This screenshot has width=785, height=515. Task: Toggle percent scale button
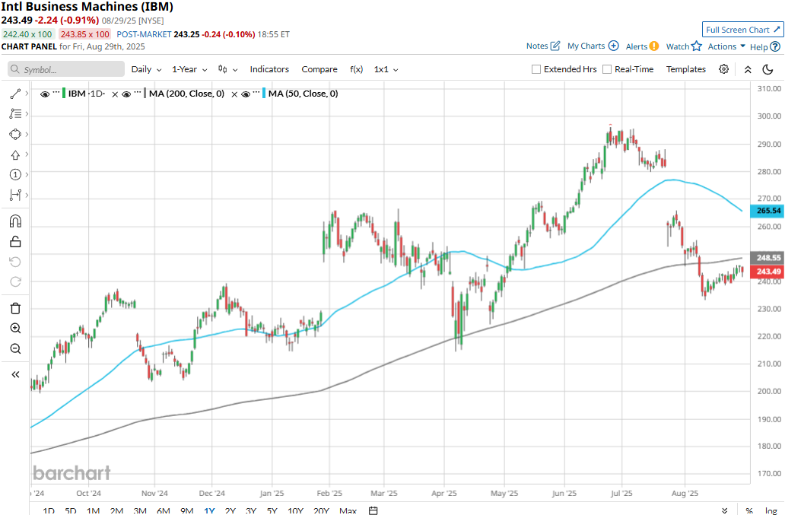749,510
